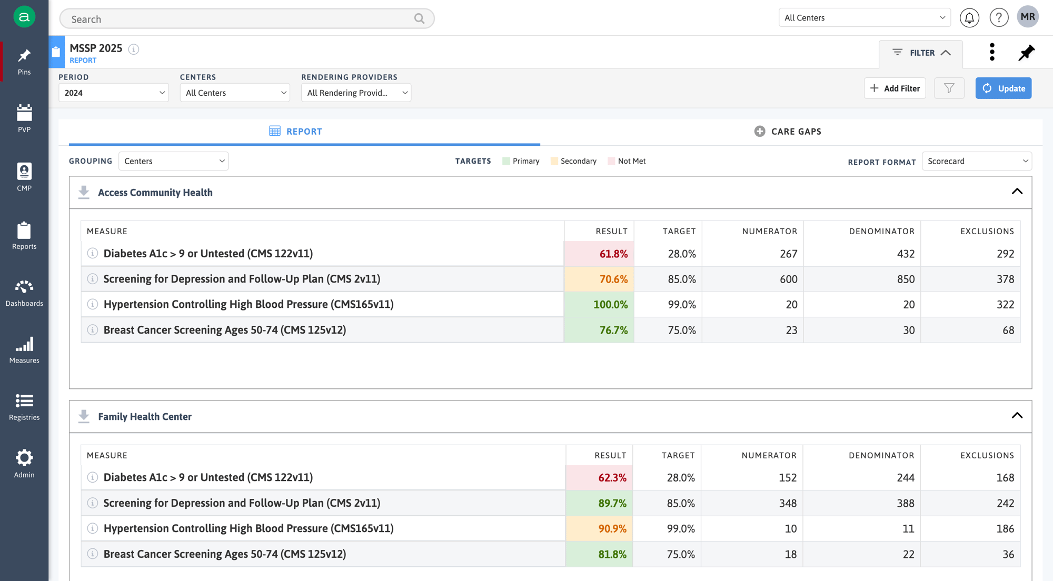Open the PVP sidebar section
The image size is (1053, 581).
pos(24,118)
